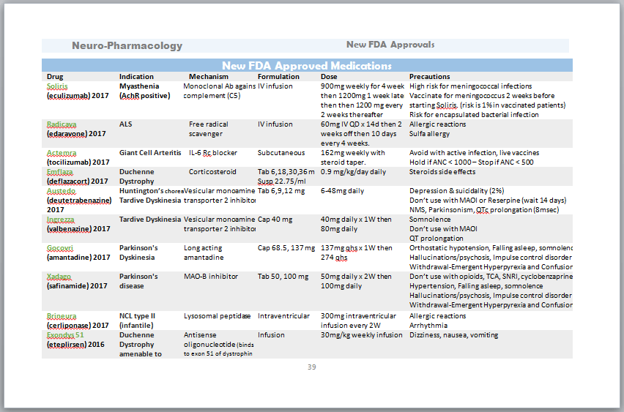Click the Ingrezza drug name
624x412 pixels.
click(62, 220)
